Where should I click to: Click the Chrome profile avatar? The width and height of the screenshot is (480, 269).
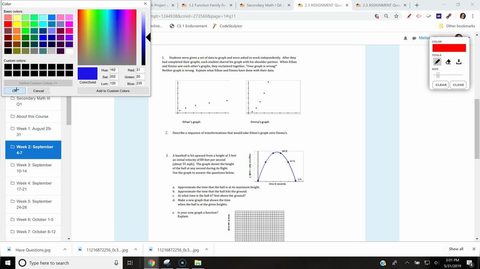(x=463, y=16)
